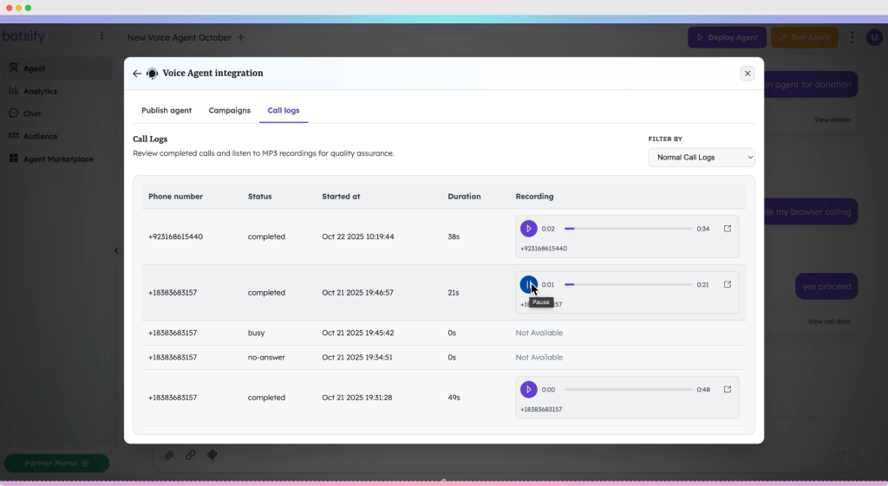Screen dimensions: 888x486
Task: Click the Status column header
Action: [259, 197]
